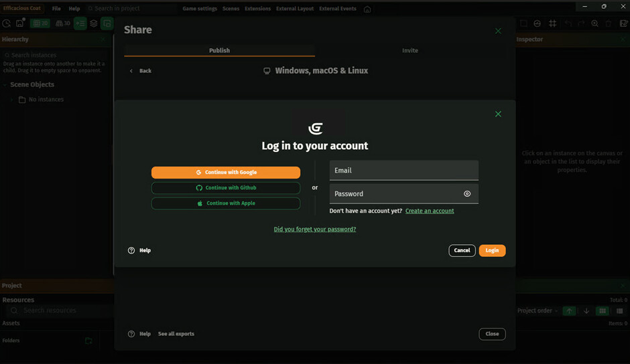Switch resources to list view
This screenshot has height=364, width=630.
coord(620,311)
